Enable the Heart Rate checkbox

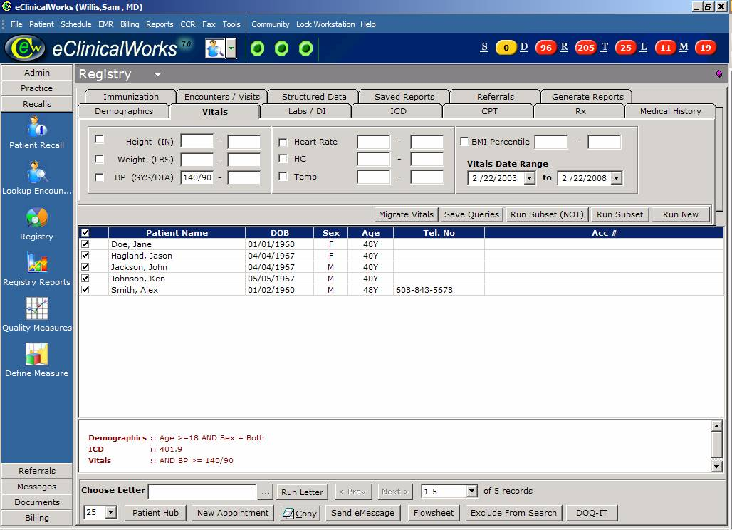(x=283, y=142)
